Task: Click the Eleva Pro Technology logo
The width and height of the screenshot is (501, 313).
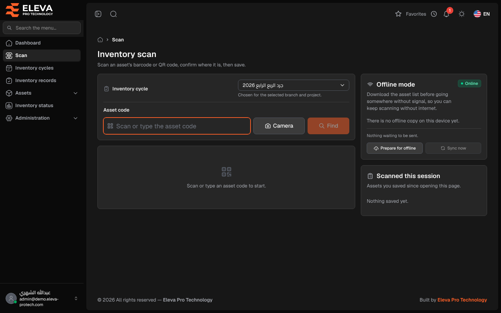Action: [29, 10]
